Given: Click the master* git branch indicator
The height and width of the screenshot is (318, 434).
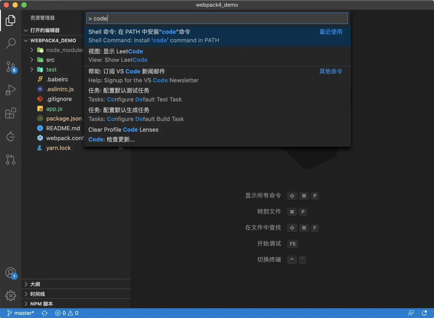Looking at the screenshot, I should (x=21, y=313).
